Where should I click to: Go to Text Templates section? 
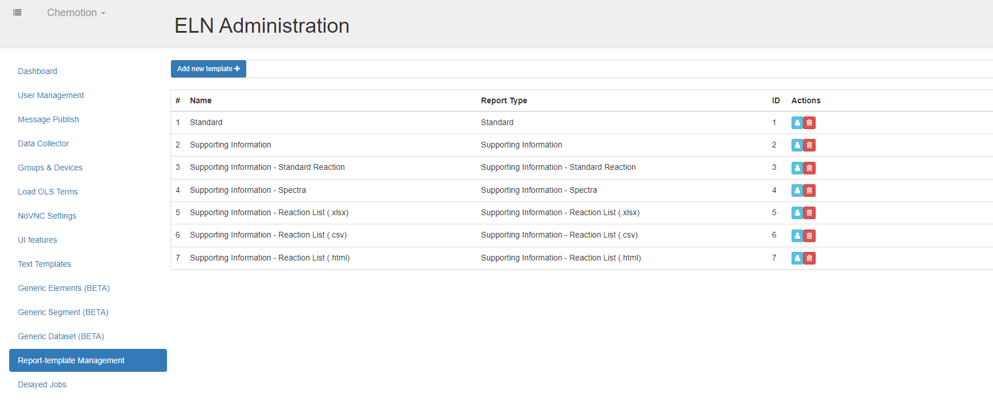(x=44, y=264)
